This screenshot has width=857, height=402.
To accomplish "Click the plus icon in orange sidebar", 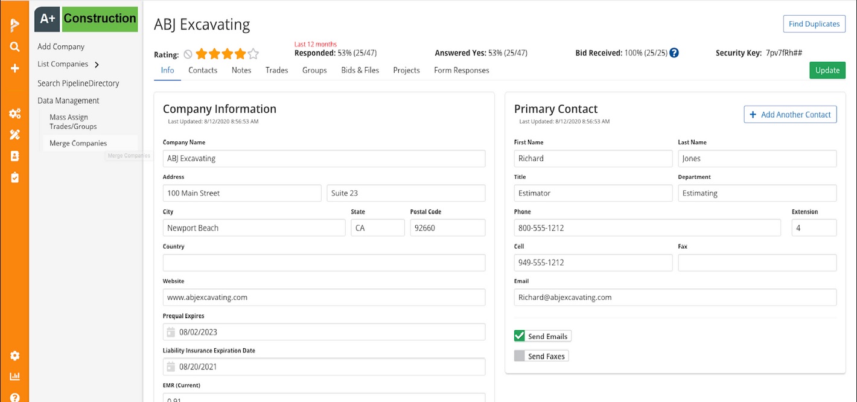I will click(14, 68).
